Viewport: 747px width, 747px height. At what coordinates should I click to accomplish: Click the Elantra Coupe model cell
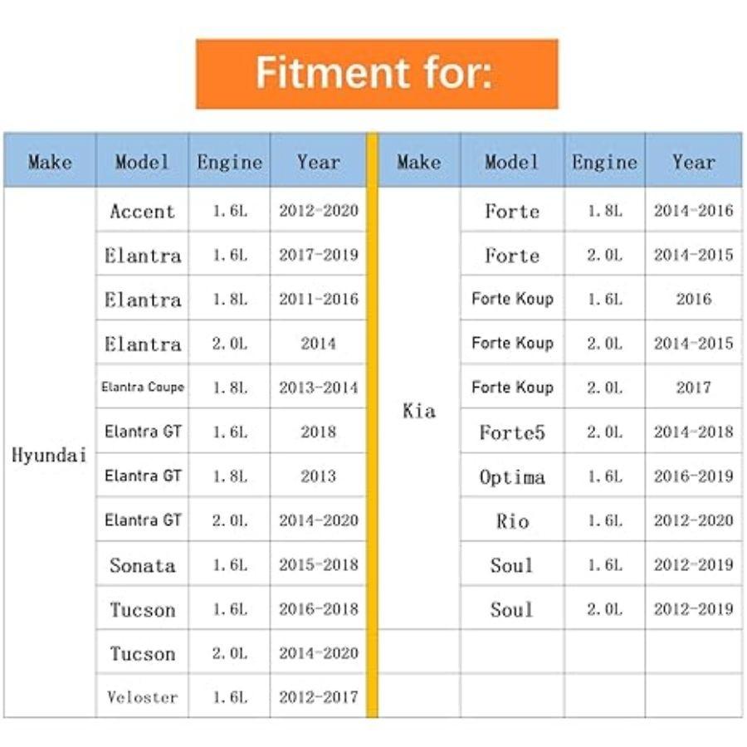142,388
